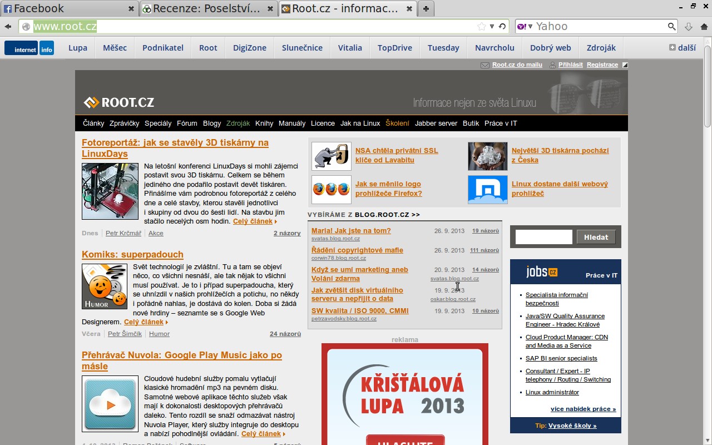Open the Jabber server menu item

tap(436, 123)
